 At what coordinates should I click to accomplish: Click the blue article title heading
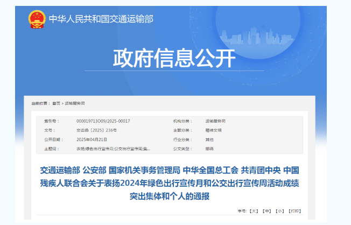169,183
